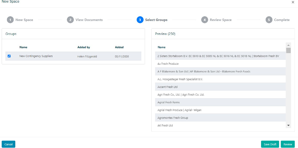
Task: Click the preview list scrollbar thumb
Action: point(288,50)
